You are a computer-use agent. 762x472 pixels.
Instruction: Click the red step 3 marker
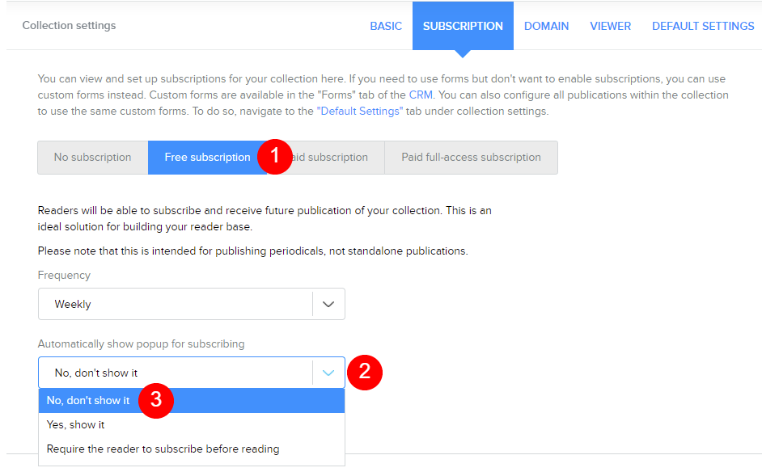[x=157, y=400]
